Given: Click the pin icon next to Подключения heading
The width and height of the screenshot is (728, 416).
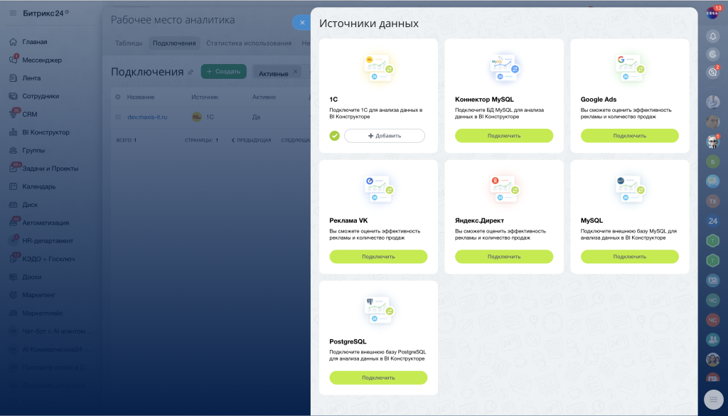Looking at the screenshot, I should pyautogui.click(x=191, y=73).
